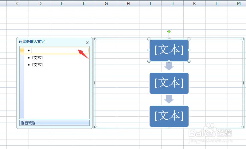Screen dimensions: 246x149
Task: Select column H header
Action: point(128,3)
